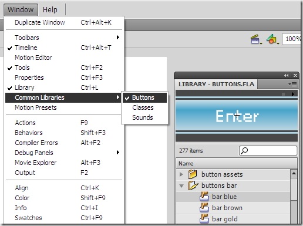
Task: Close the Library panel
Action: click(x=295, y=75)
